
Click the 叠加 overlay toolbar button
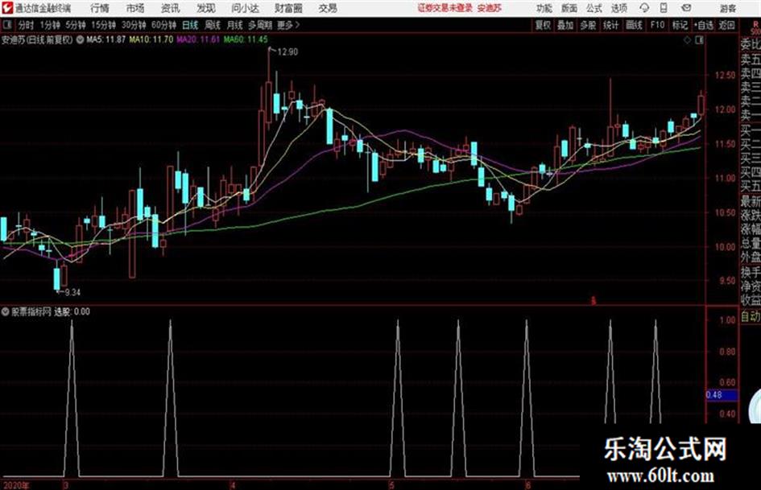[565, 25]
